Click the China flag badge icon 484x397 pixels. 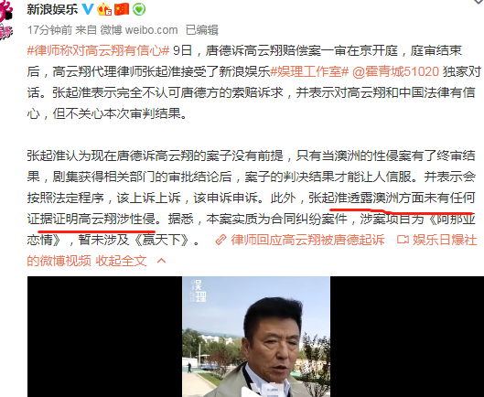[x=122, y=9]
